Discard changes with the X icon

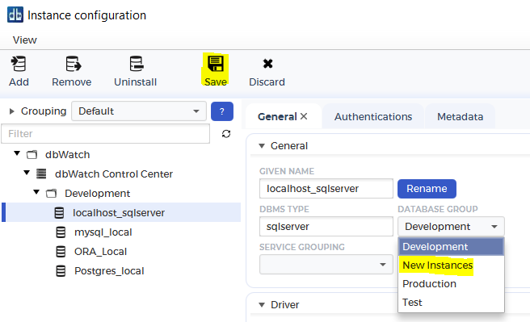coord(267,64)
